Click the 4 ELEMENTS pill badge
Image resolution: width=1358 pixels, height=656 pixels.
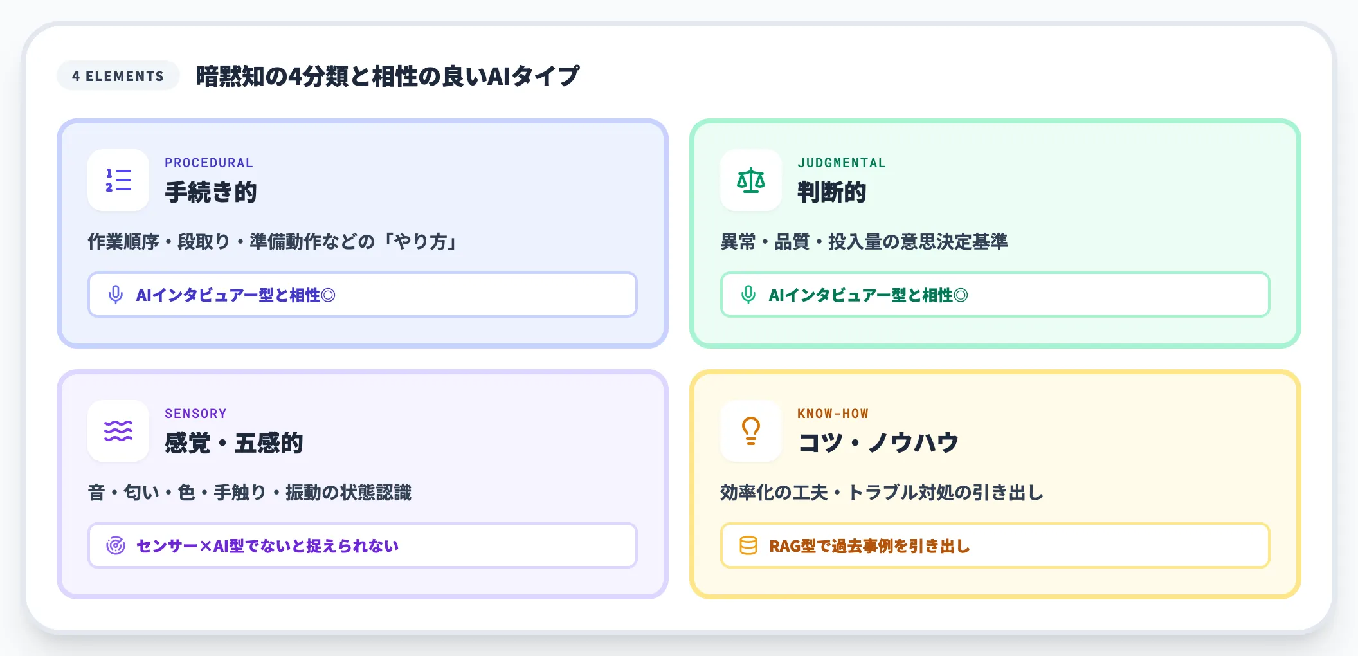click(118, 76)
